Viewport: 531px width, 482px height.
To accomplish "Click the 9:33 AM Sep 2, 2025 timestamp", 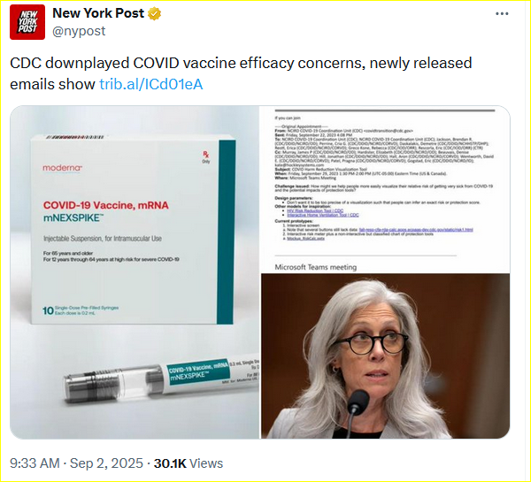I will (76, 463).
